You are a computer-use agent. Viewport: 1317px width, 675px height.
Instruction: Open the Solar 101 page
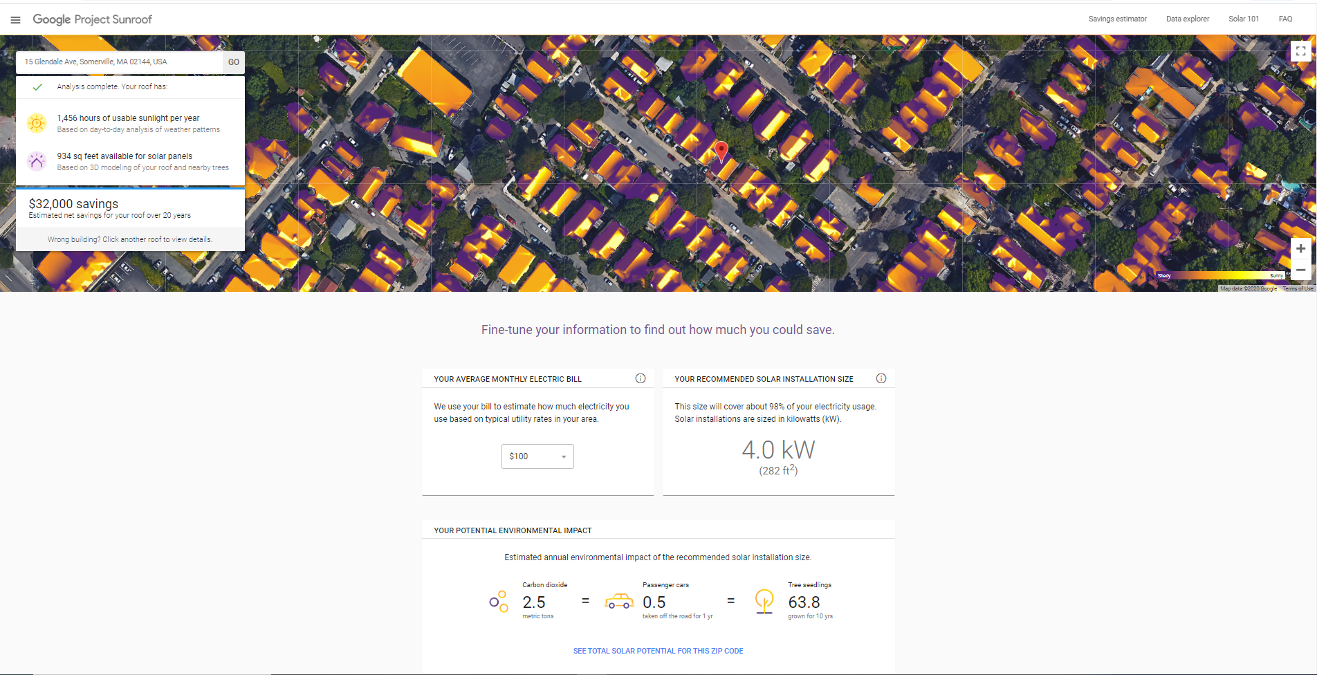(x=1244, y=19)
